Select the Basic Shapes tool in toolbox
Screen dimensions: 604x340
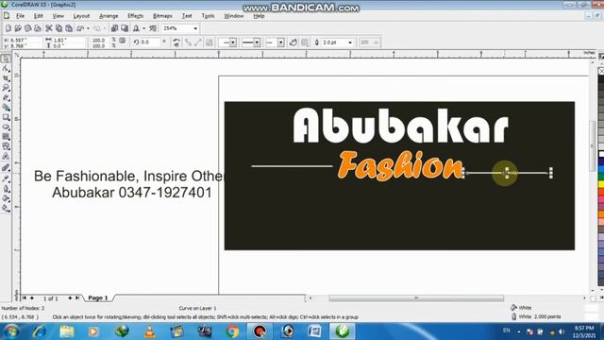[6, 146]
